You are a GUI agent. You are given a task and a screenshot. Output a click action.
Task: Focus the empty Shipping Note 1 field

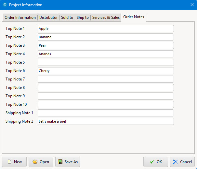point(106,113)
